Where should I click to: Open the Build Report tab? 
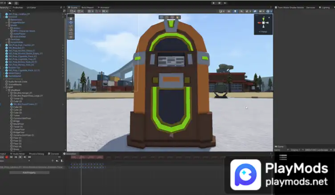[87, 8]
